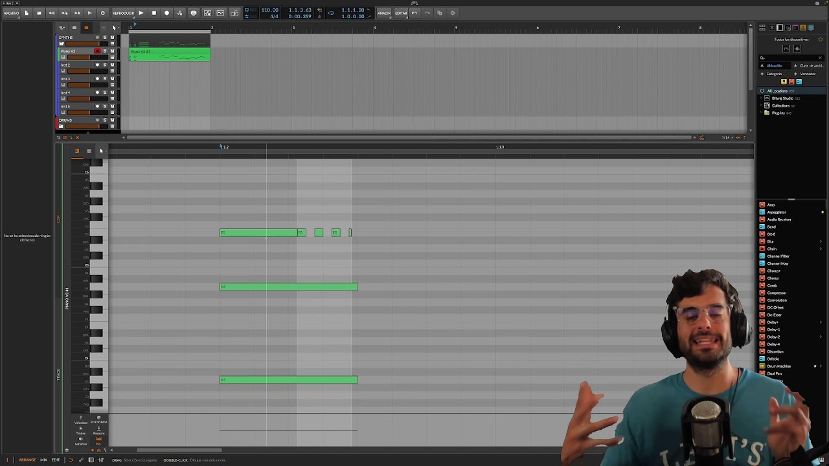Viewport: 829px width, 466px height.
Task: Select the clip launcher view icon
Action: (74, 28)
